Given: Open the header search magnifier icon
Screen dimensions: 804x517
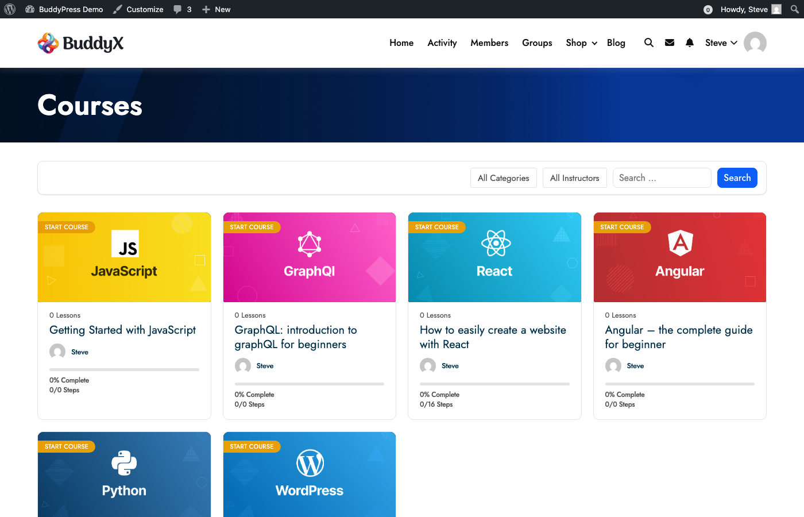Looking at the screenshot, I should click(x=648, y=43).
